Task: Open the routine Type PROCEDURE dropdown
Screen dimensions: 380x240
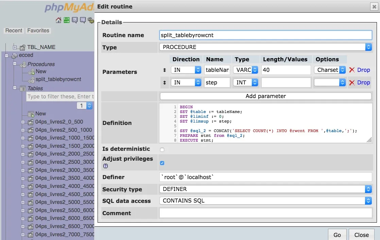Action: point(265,47)
